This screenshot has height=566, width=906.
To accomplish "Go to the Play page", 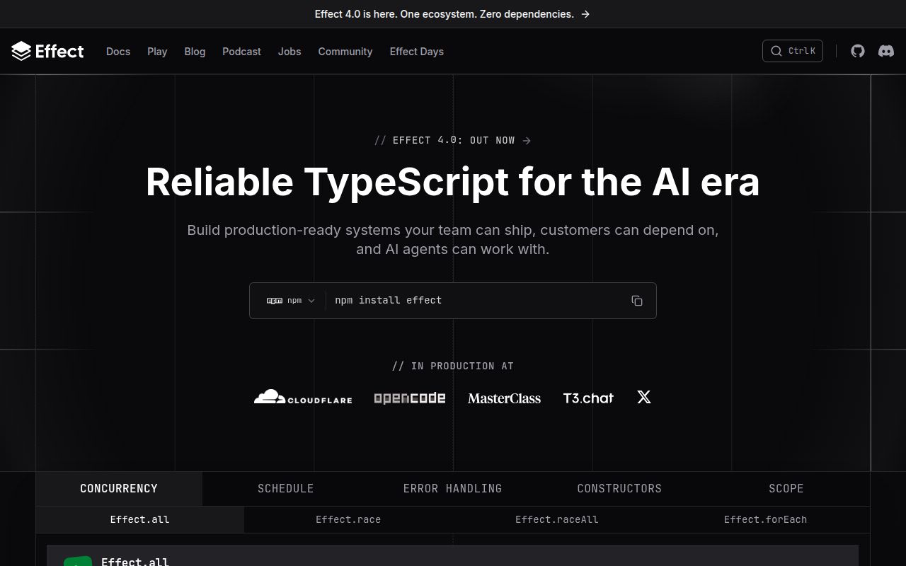I will [157, 52].
